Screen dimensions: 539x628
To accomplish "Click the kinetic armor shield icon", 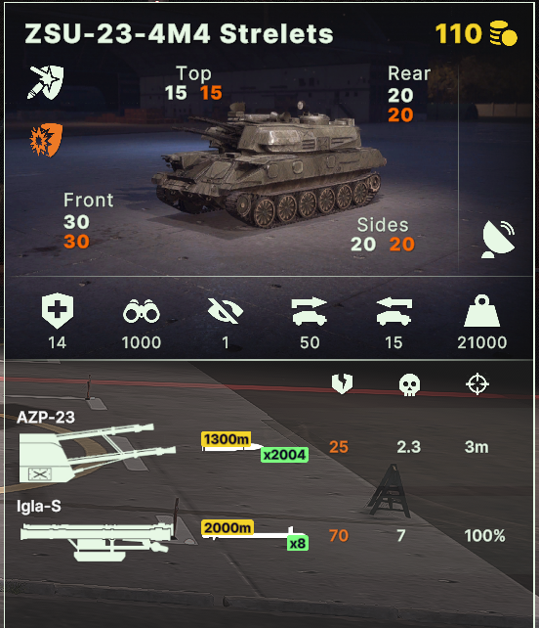I will (x=46, y=82).
